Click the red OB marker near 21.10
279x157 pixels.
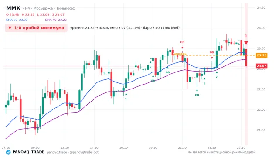point(182,42)
